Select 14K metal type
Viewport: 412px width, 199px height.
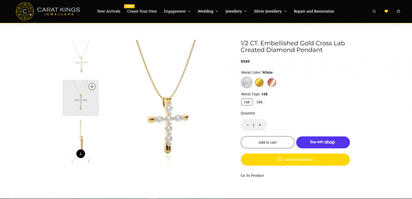247,102
